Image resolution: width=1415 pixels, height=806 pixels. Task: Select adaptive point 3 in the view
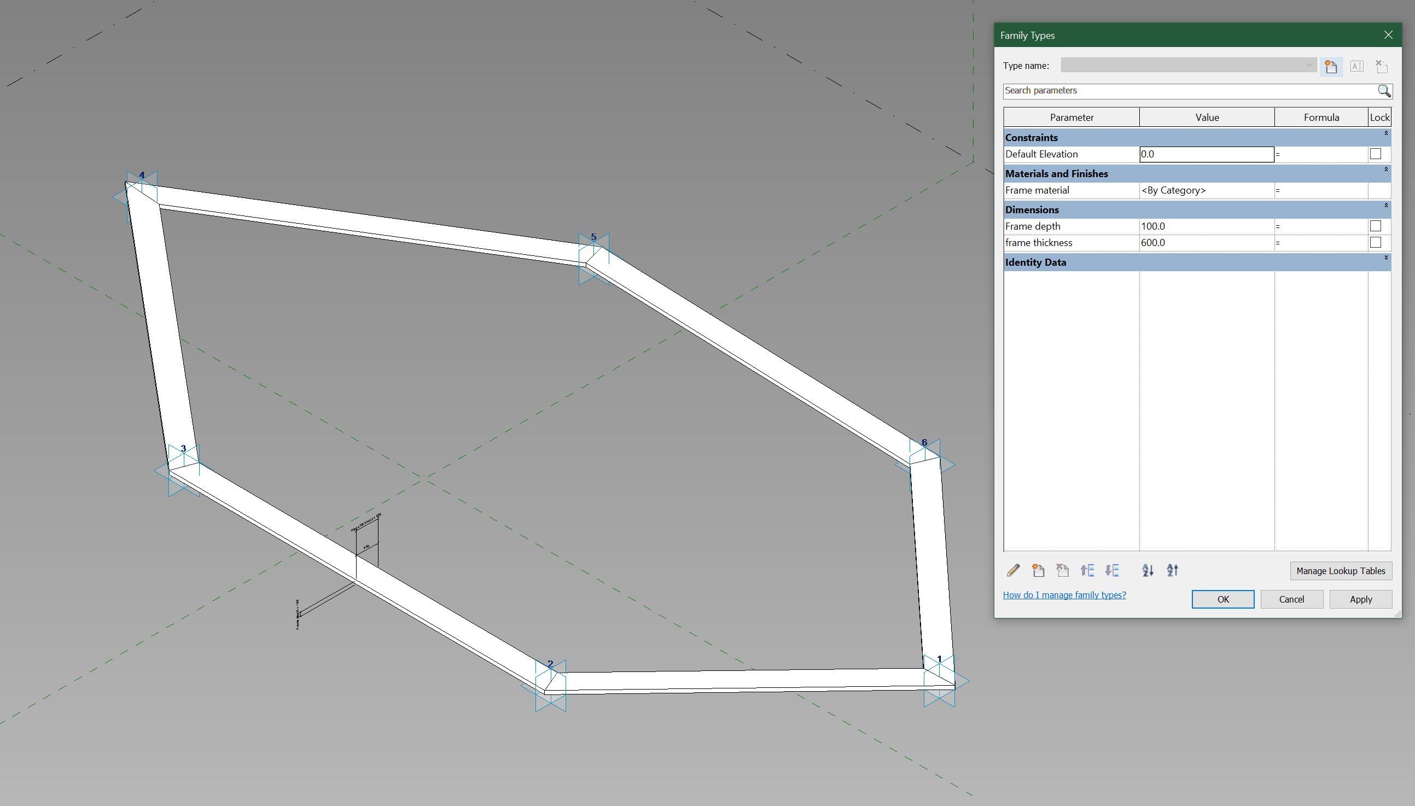[184, 471]
